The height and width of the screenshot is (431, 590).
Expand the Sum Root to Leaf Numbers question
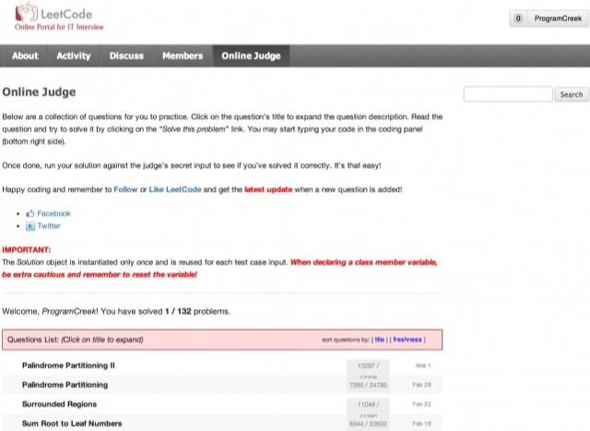72,424
